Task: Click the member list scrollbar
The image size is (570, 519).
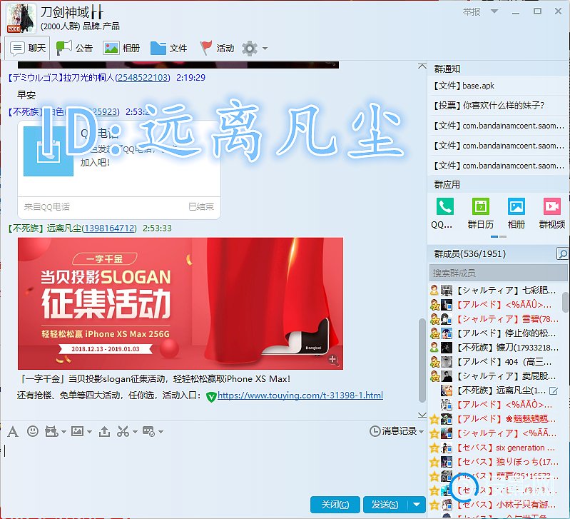Action: [x=566, y=302]
